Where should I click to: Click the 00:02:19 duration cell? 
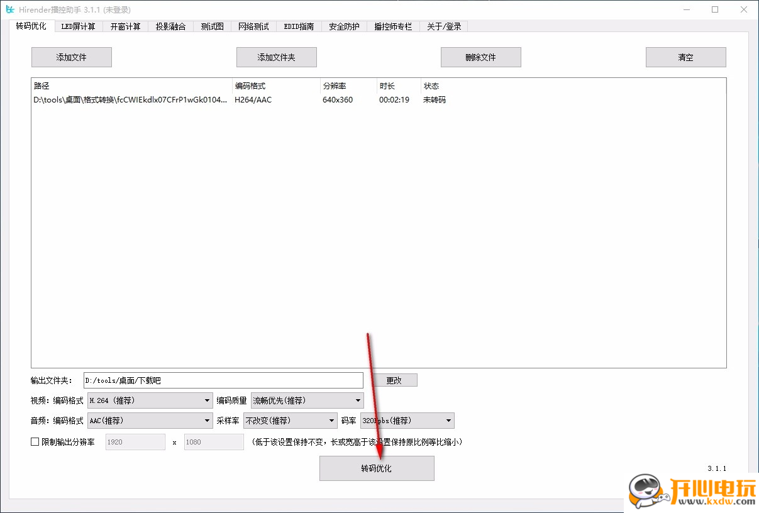pyautogui.click(x=394, y=100)
